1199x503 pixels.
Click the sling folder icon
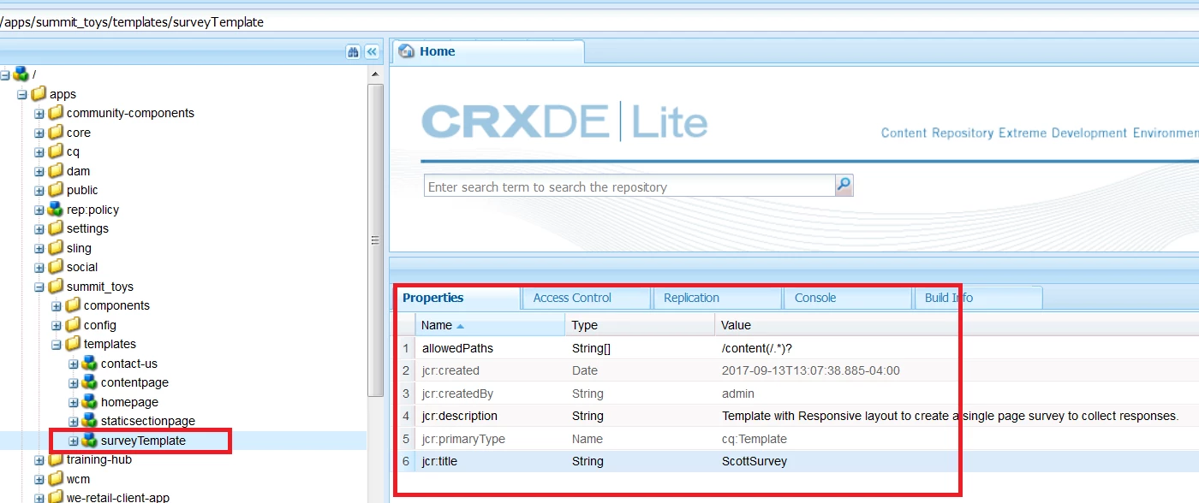[x=56, y=248]
